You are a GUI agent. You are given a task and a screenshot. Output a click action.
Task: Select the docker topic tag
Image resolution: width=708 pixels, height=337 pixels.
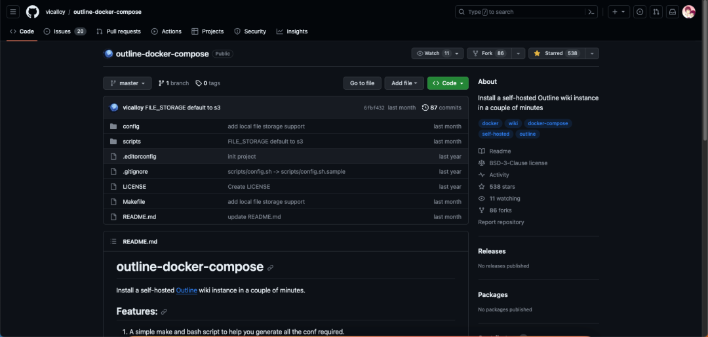tap(490, 123)
